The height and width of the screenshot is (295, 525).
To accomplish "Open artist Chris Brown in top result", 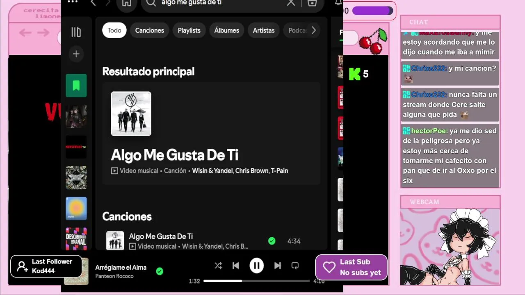I will tap(251, 171).
